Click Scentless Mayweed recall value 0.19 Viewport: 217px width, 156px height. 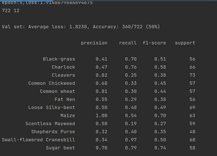click(131, 124)
